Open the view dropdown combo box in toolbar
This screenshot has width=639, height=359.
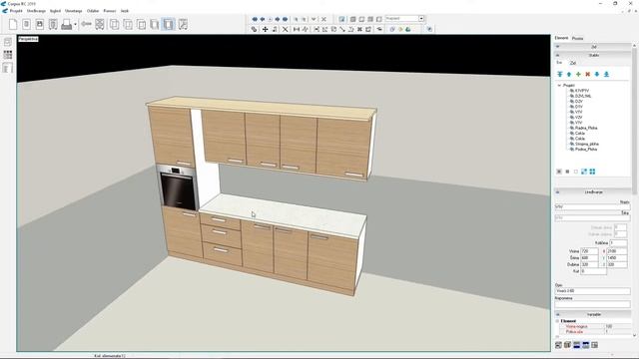click(404, 19)
